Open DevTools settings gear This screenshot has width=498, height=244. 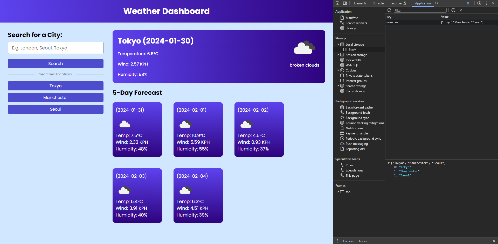479,3
